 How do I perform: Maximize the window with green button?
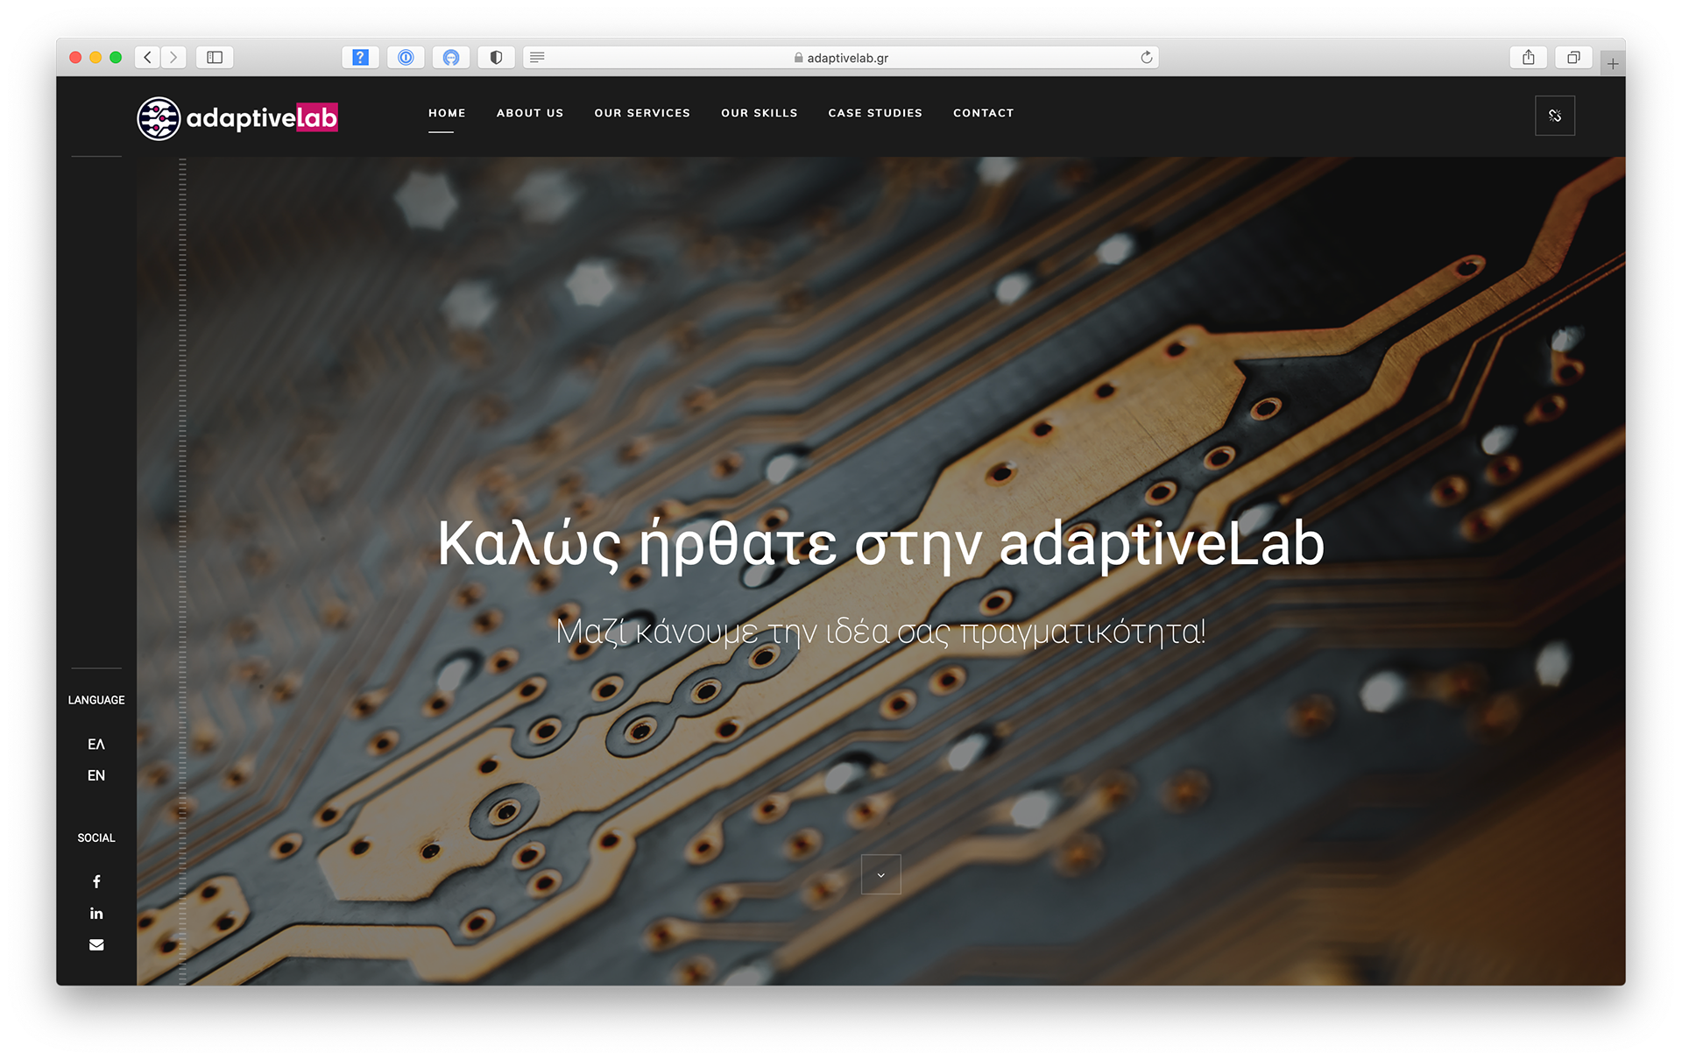(116, 57)
